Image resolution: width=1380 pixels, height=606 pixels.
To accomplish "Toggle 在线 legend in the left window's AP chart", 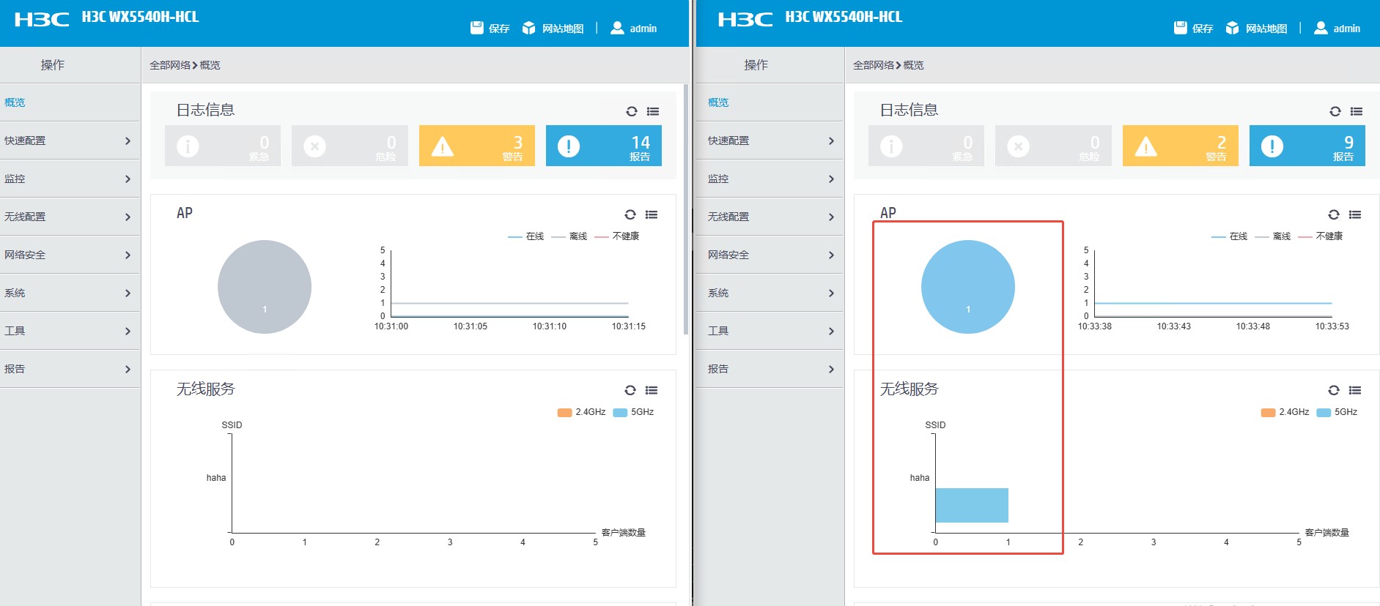I will (x=526, y=236).
